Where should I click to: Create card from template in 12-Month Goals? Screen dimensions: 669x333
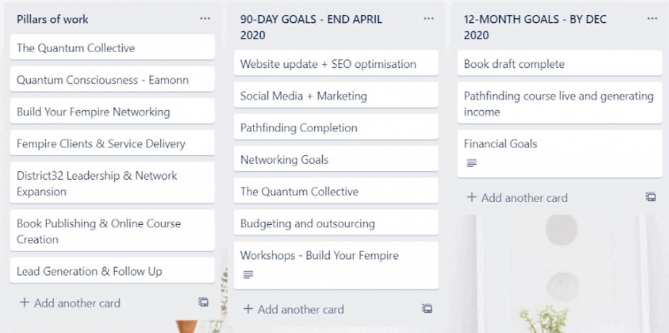(x=651, y=197)
